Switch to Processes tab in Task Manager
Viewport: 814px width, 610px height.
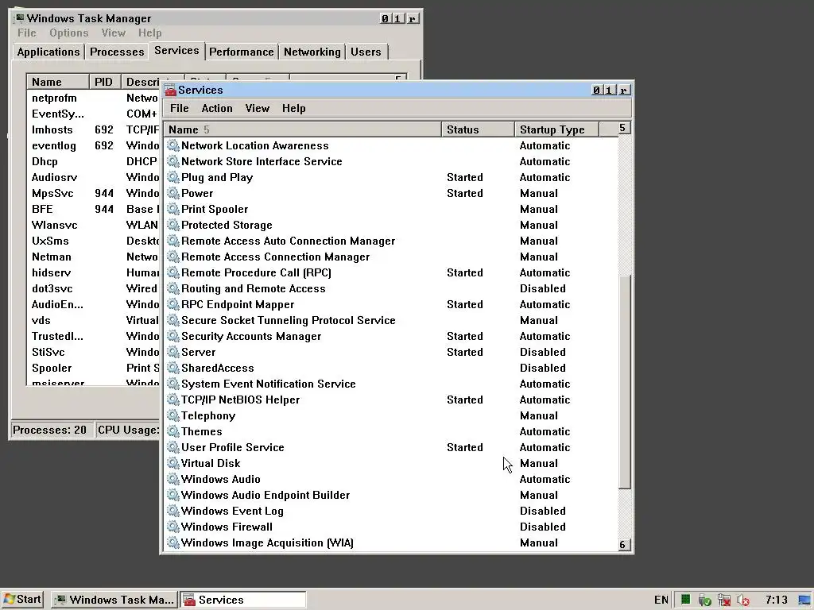(x=117, y=52)
